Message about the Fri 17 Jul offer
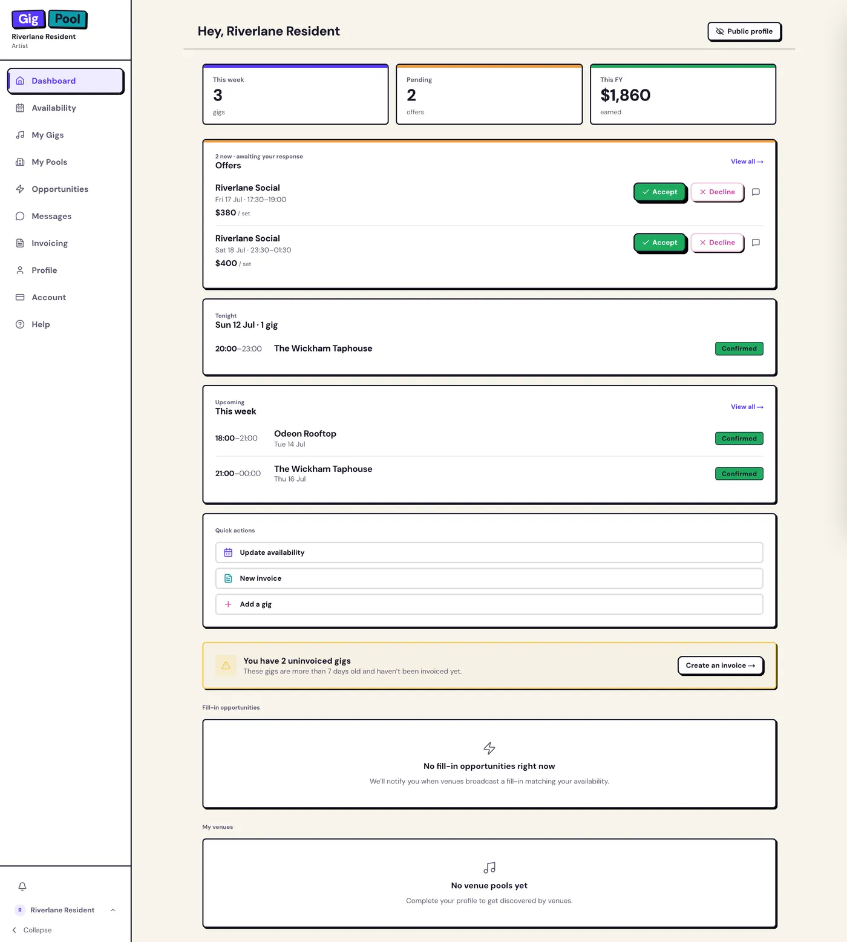Viewport: 847px width, 942px height. pos(756,192)
